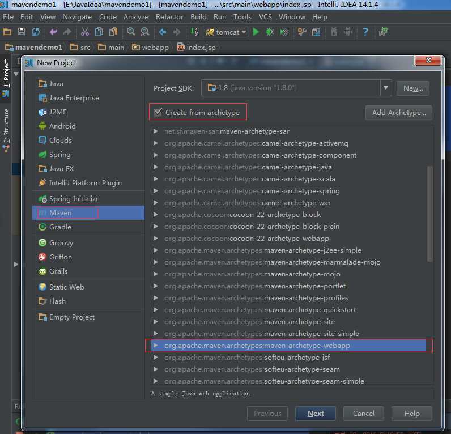Run tomcat with green play icon
The width and height of the screenshot is (451, 434).
(x=256, y=32)
